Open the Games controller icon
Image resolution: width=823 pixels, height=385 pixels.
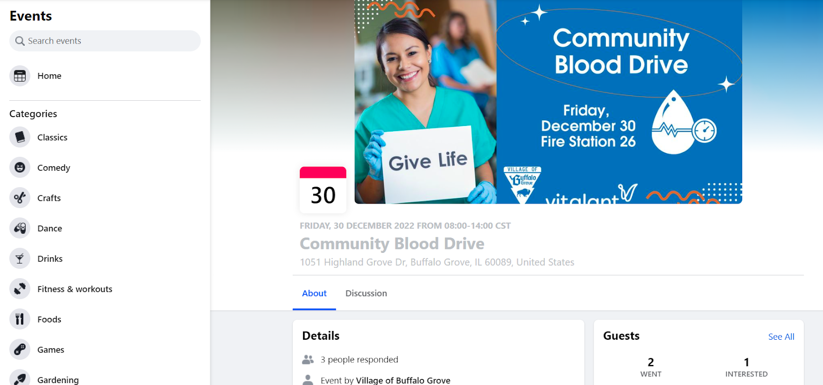point(20,350)
